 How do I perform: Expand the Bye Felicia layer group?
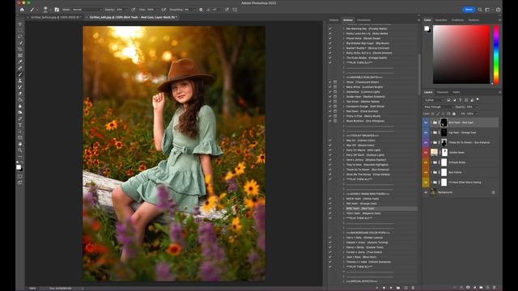click(431, 172)
